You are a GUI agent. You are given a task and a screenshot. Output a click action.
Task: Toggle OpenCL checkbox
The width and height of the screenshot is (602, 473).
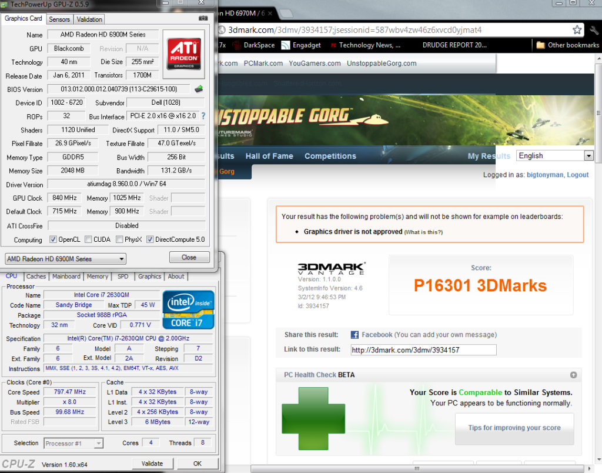pos(53,239)
